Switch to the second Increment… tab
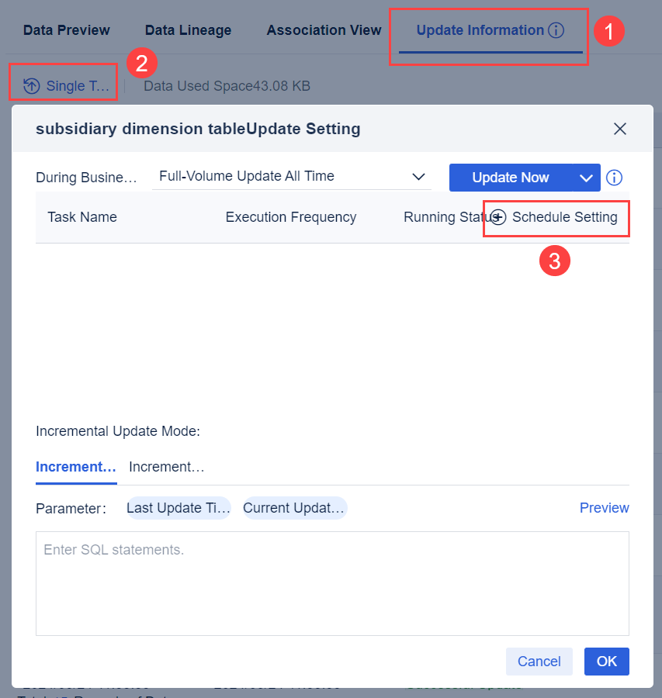 coord(166,467)
